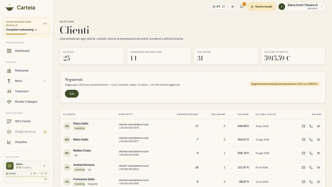Open the Completa l'onboarding link
The width and height of the screenshot is (332, 187).
pos(21,30)
